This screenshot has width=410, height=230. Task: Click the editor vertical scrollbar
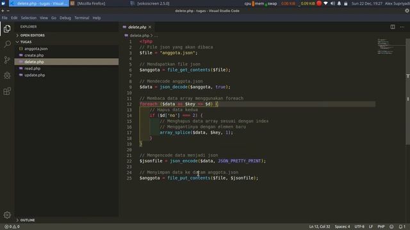(x=407, y=92)
